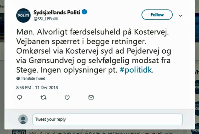Focus the Tweet your reply field

(108, 119)
